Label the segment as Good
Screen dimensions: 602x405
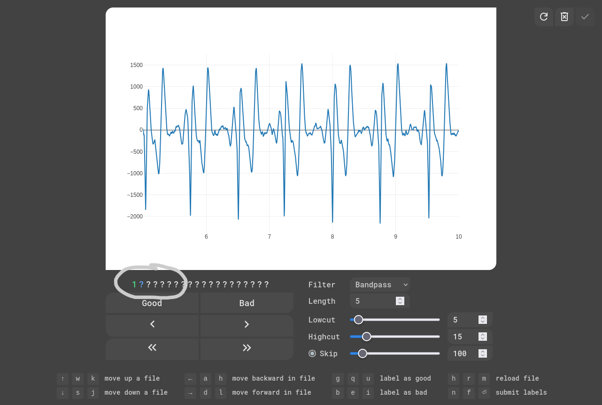pyautogui.click(x=152, y=303)
